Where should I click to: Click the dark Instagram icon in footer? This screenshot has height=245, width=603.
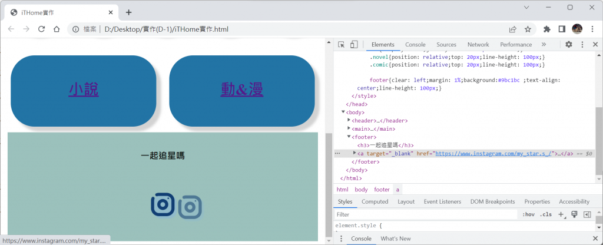pyautogui.click(x=163, y=204)
